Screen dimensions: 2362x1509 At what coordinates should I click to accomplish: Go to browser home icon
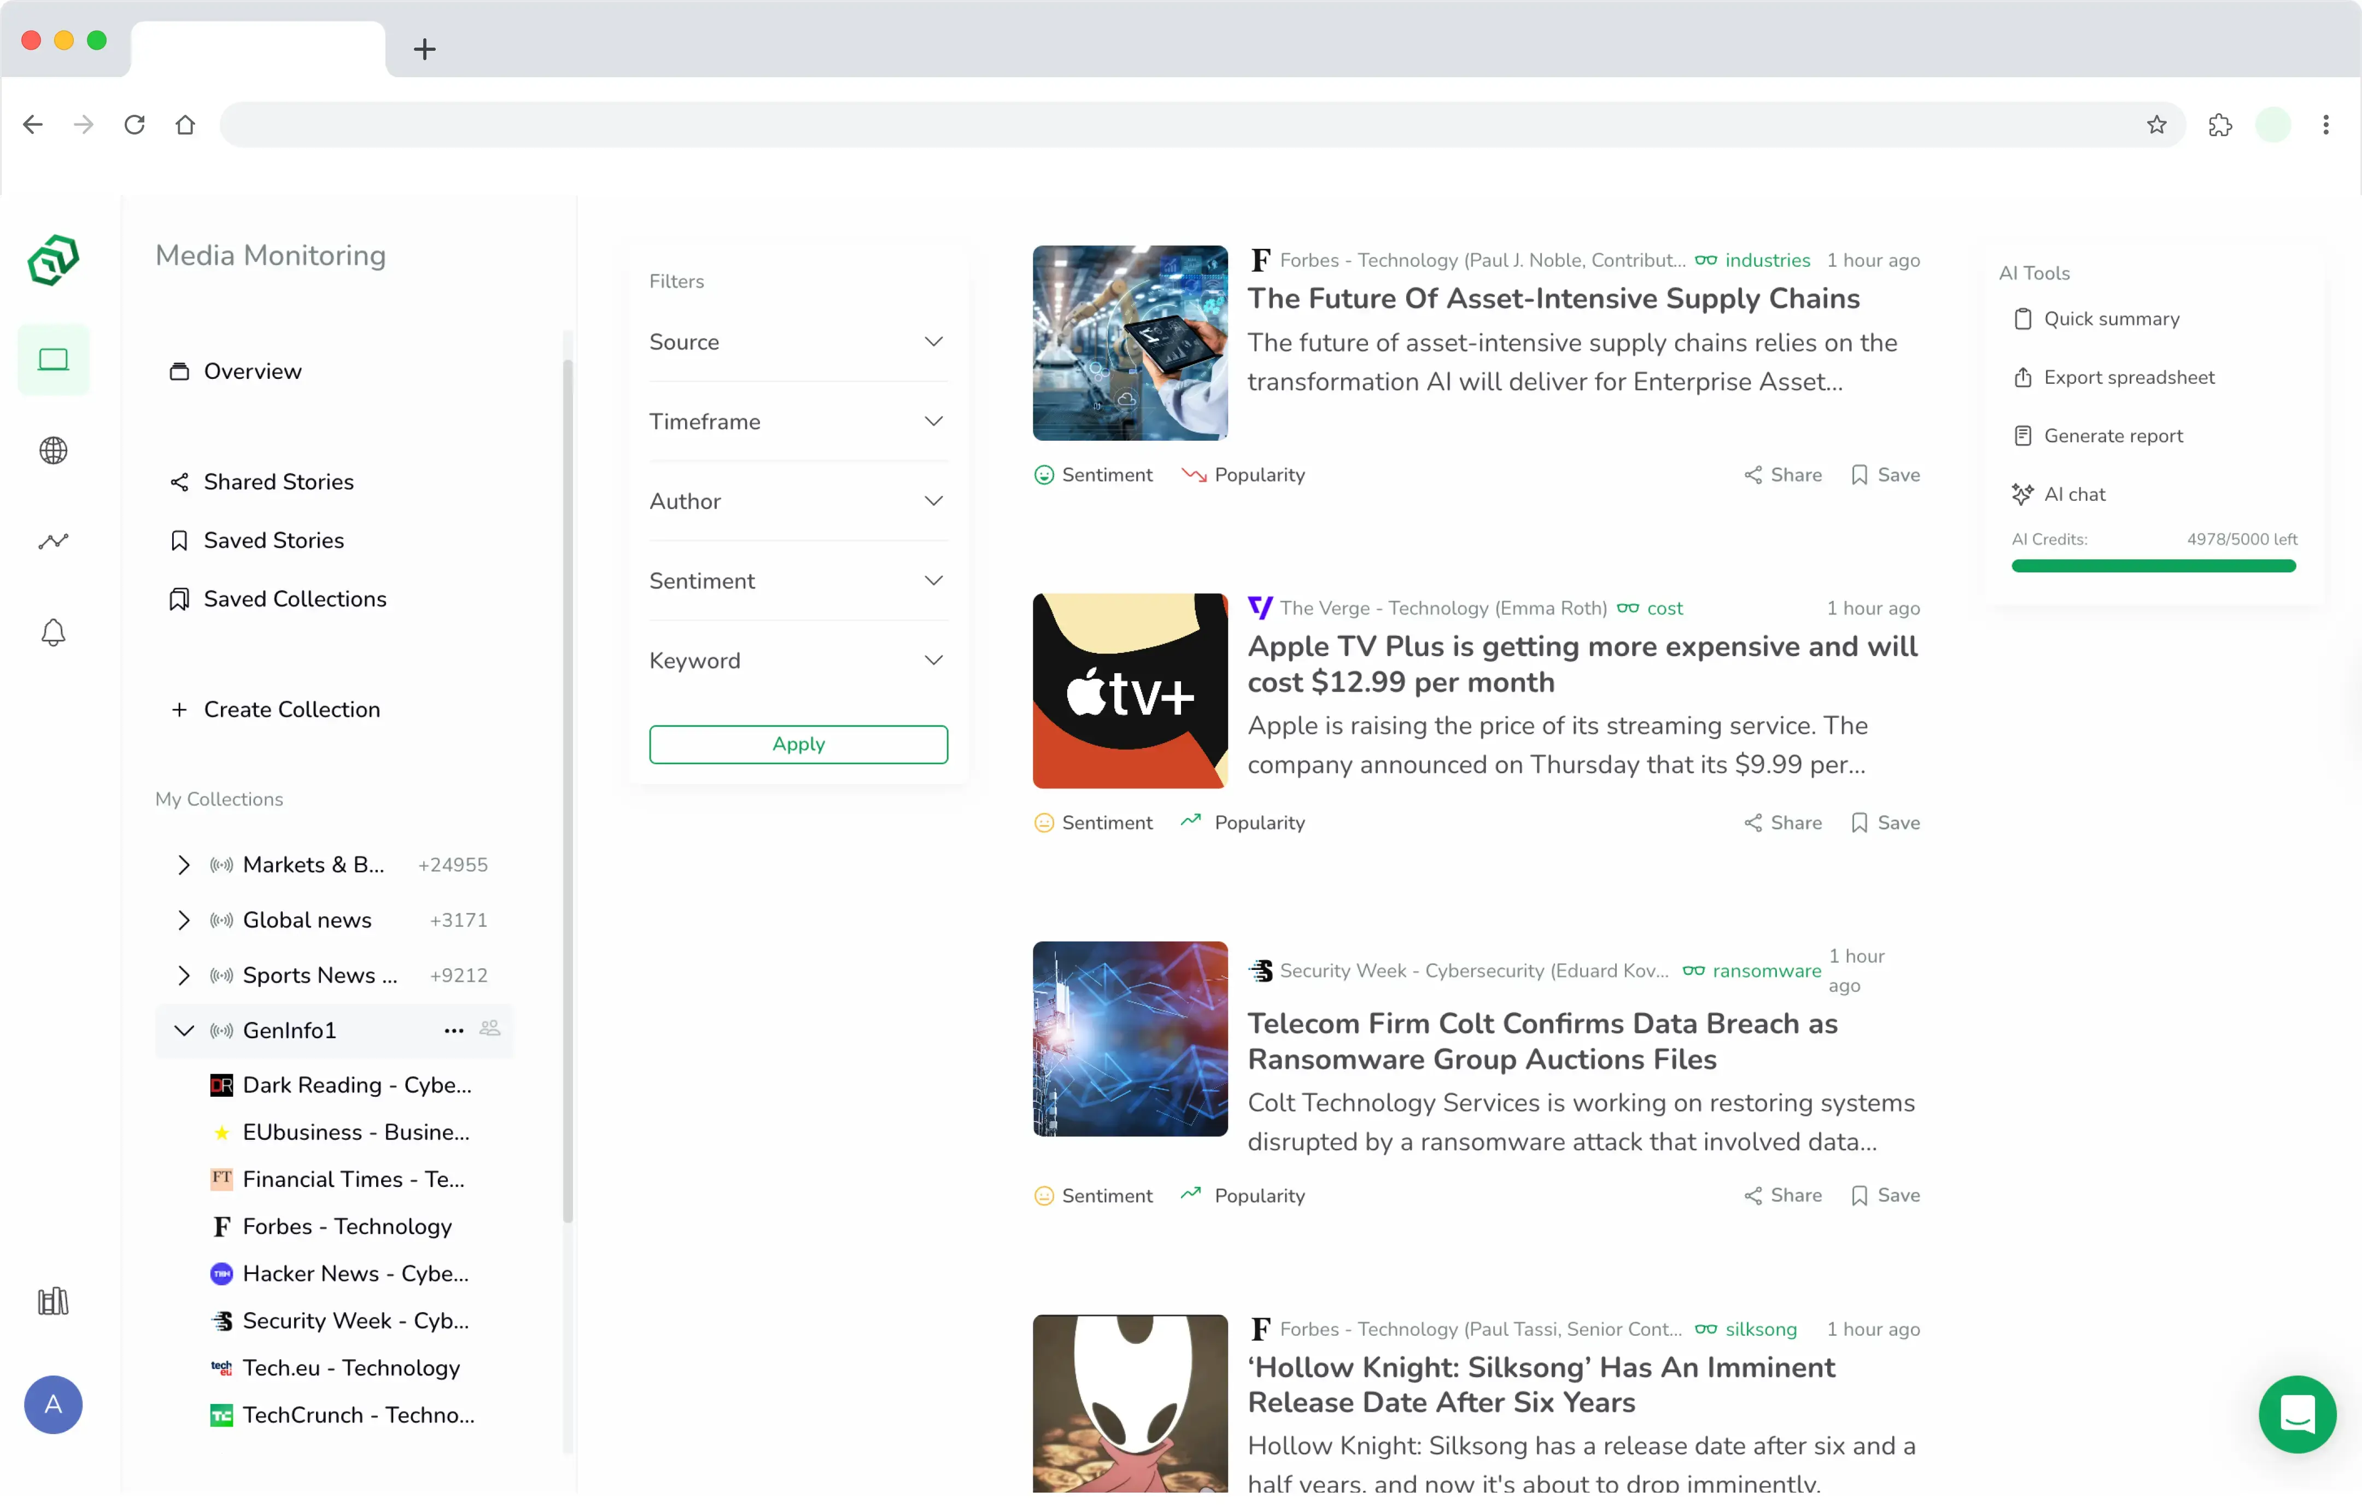click(x=185, y=125)
